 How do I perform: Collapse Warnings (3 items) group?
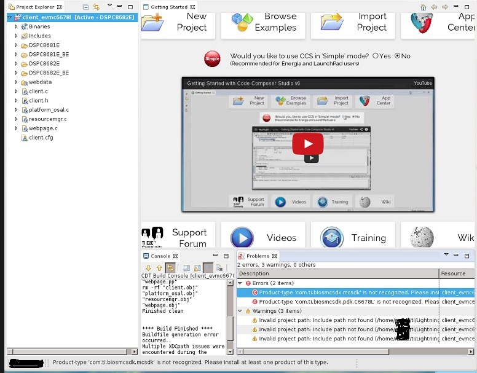(x=240, y=311)
